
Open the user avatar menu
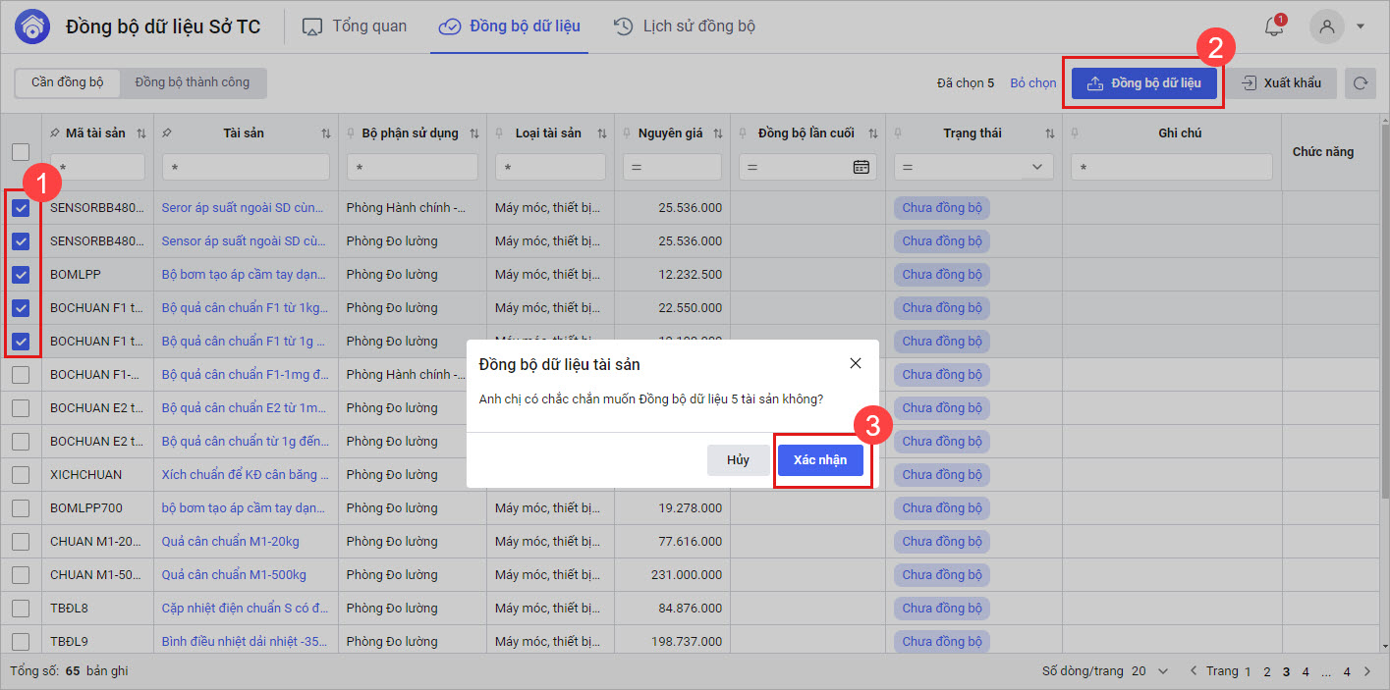click(x=1327, y=27)
